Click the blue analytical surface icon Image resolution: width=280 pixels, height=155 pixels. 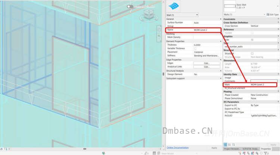[173, 6]
